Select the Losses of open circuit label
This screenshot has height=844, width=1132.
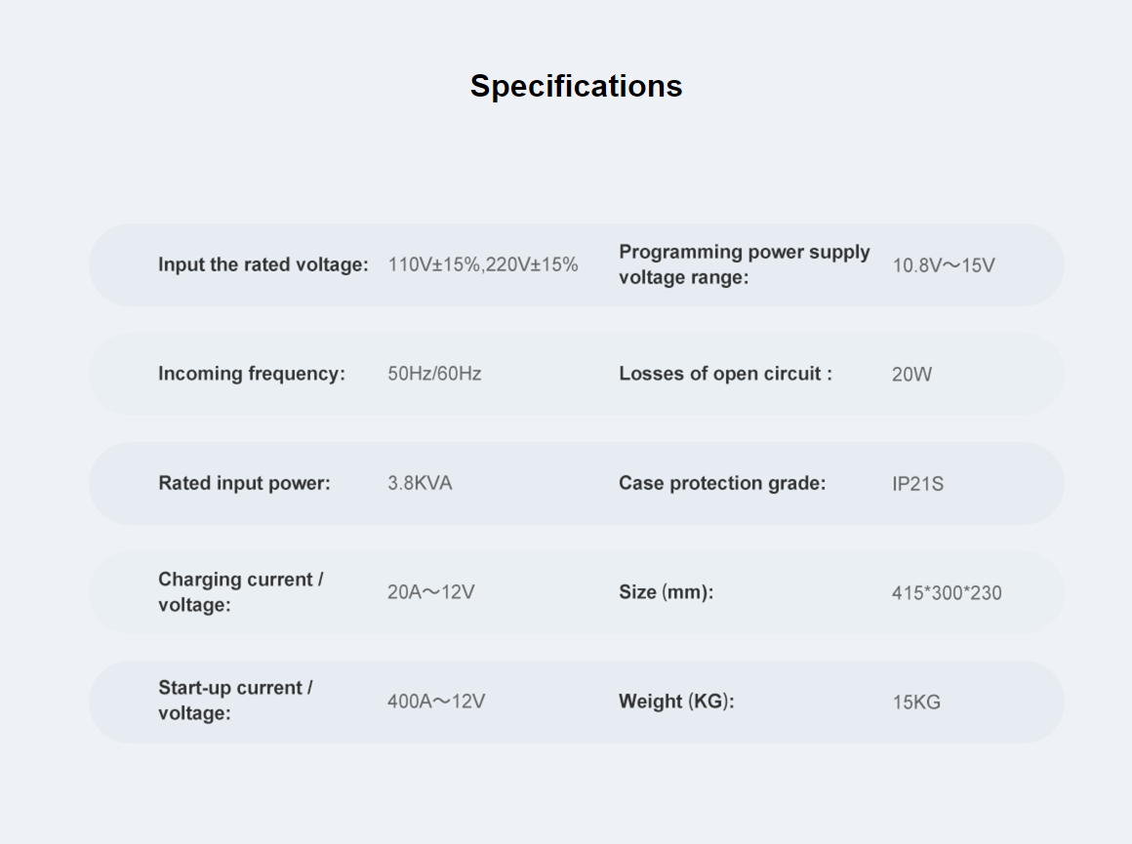click(x=725, y=374)
